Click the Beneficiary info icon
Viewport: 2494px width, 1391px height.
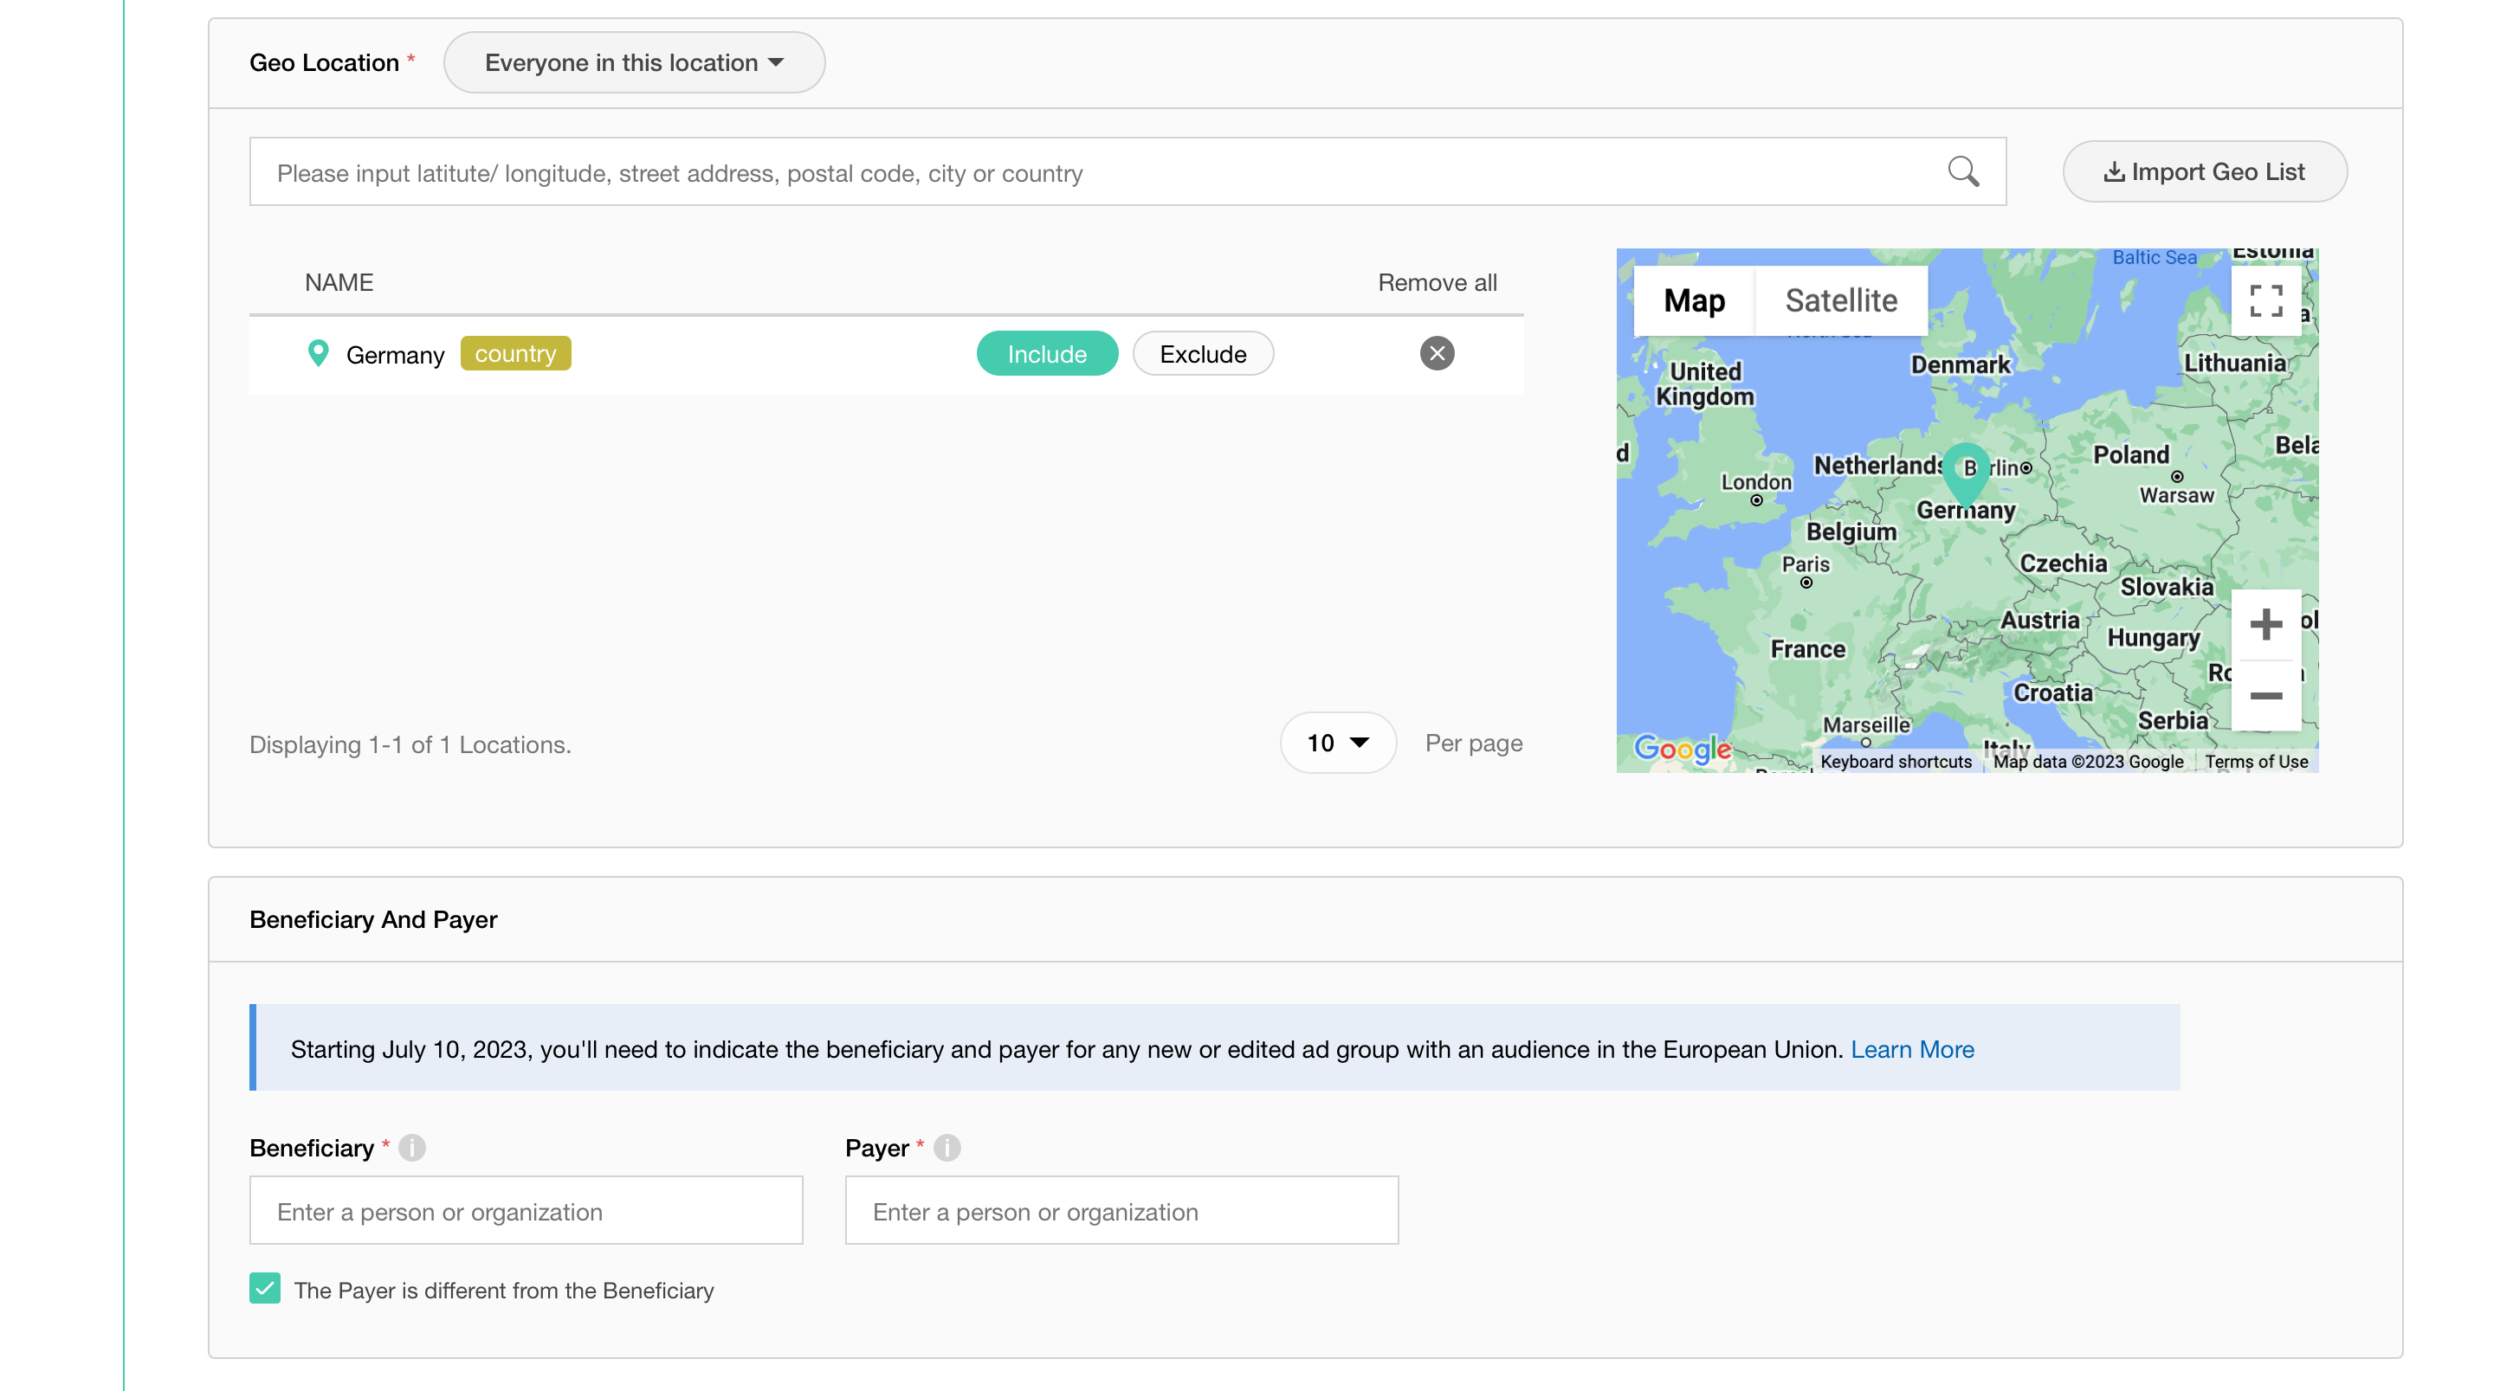411,1148
